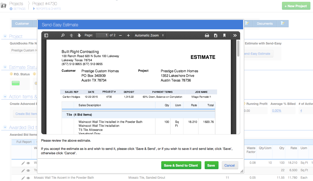Open the Projects breadcrumb
The height and width of the screenshot is (181, 313).
coord(16,4)
